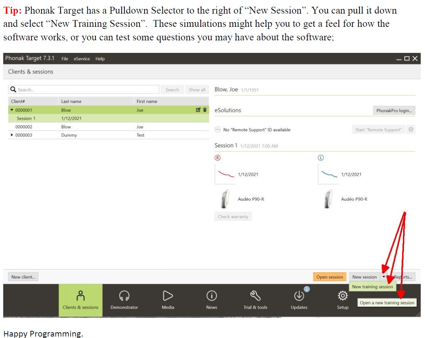Viewport: 425px width, 338px height.
Task: Sort by First name column header
Action: coord(171,101)
